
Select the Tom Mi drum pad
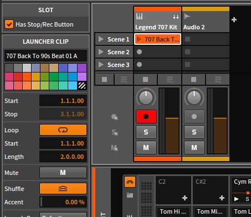tap(210, 211)
